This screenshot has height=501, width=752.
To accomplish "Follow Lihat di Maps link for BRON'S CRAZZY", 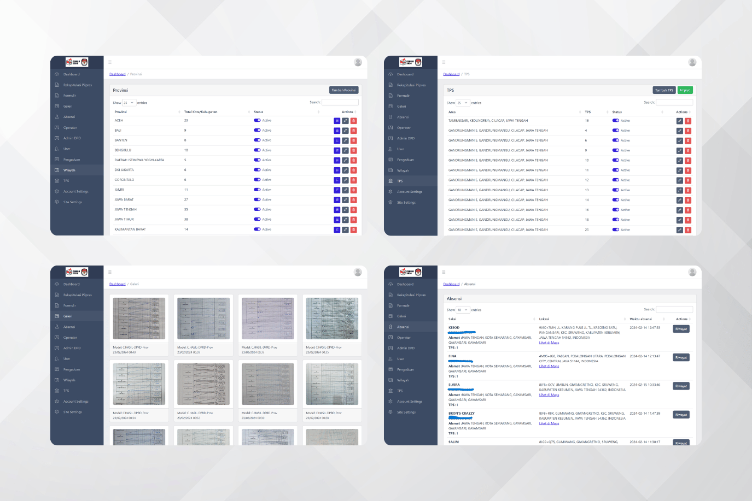I will pyautogui.click(x=549, y=423).
